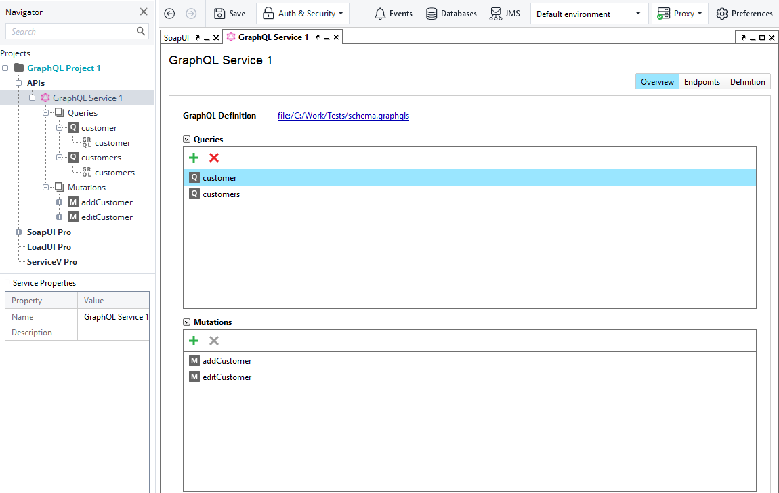Collapse the Queries section checkbox header

(x=186, y=139)
